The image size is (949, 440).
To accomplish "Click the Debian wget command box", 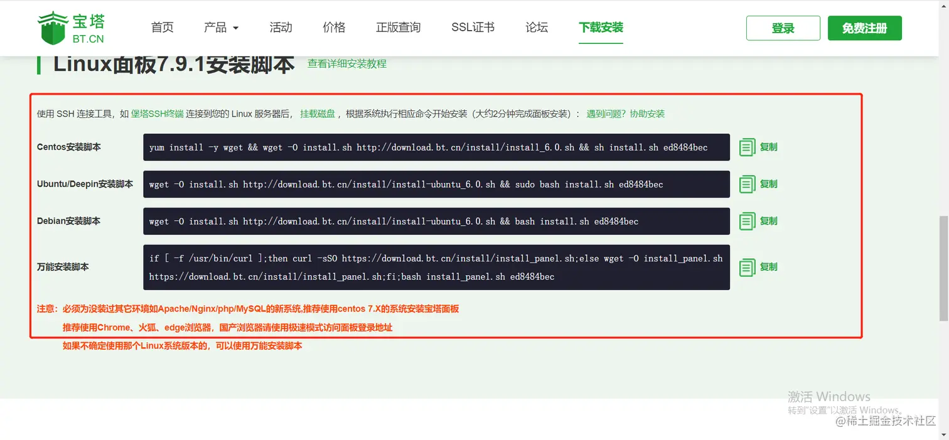I will pos(436,221).
